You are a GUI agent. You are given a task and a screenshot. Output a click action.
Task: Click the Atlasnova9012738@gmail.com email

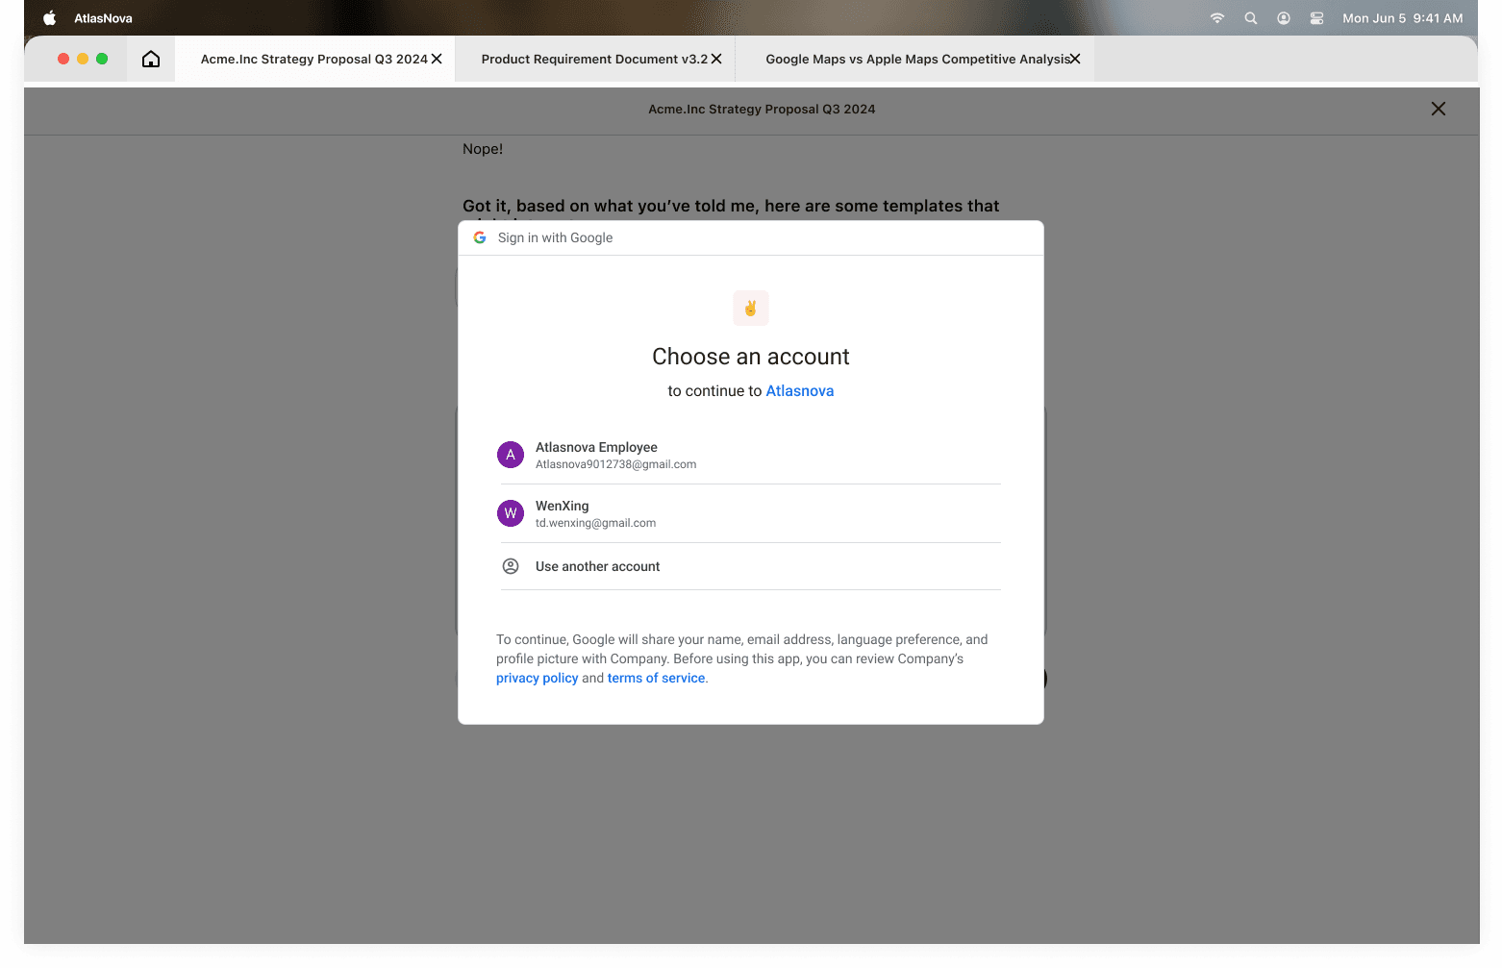point(615,464)
